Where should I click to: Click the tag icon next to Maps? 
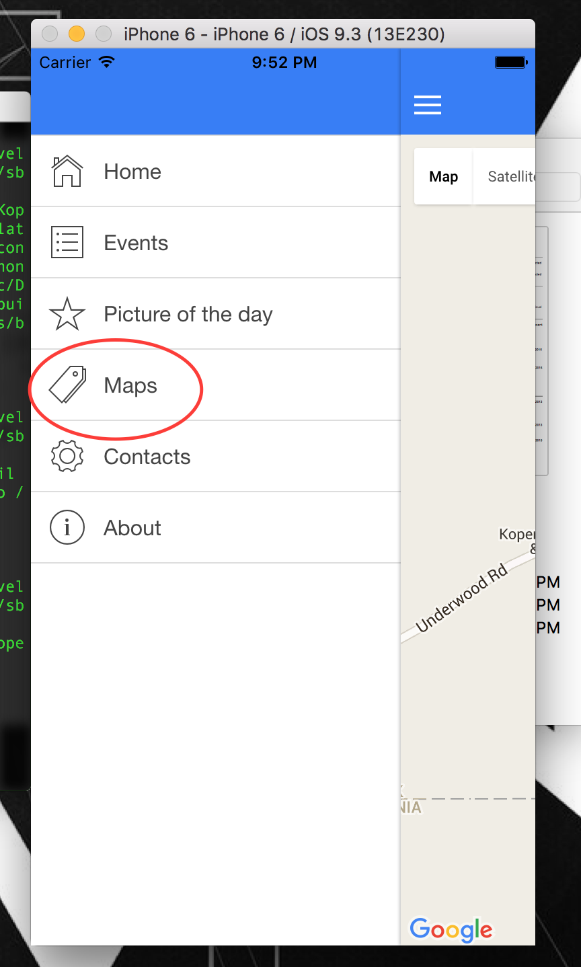[x=67, y=385]
